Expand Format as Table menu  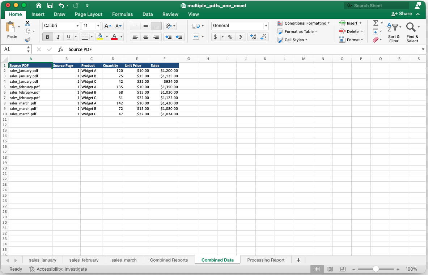click(x=297, y=31)
